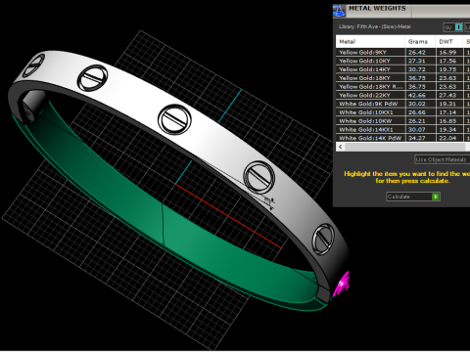The image size is (470, 352).
Task: Select the White Gold:9K PdW row
Action: tap(402, 104)
